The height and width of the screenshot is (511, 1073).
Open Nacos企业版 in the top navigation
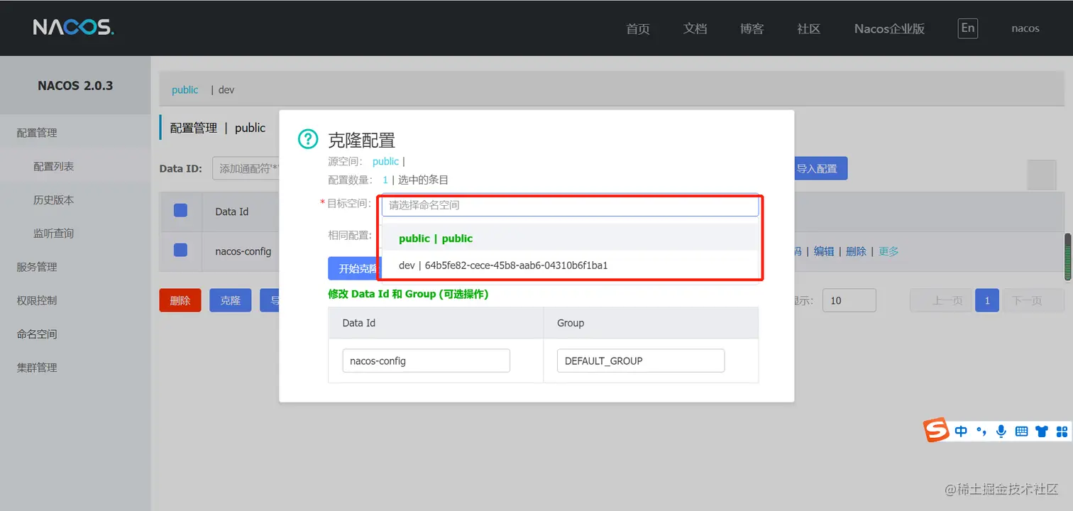pos(889,28)
